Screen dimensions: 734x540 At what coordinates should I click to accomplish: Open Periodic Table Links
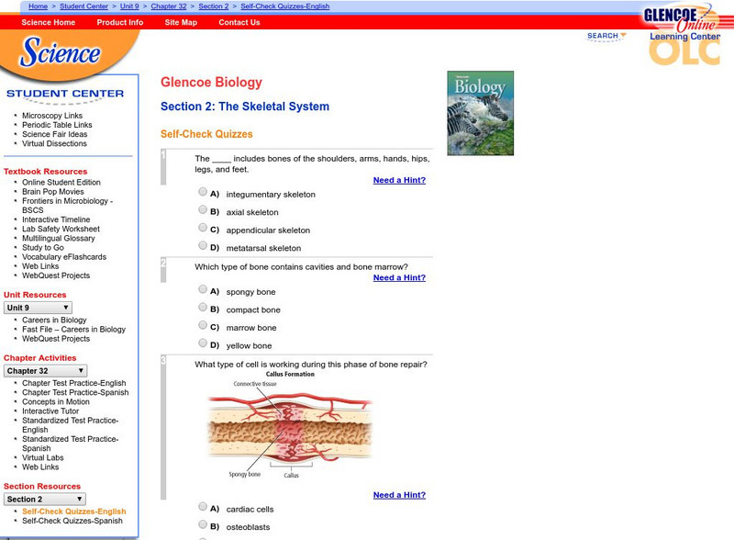coord(57,125)
